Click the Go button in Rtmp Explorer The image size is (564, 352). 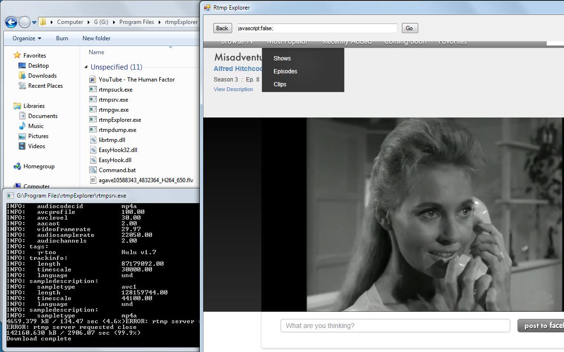410,28
